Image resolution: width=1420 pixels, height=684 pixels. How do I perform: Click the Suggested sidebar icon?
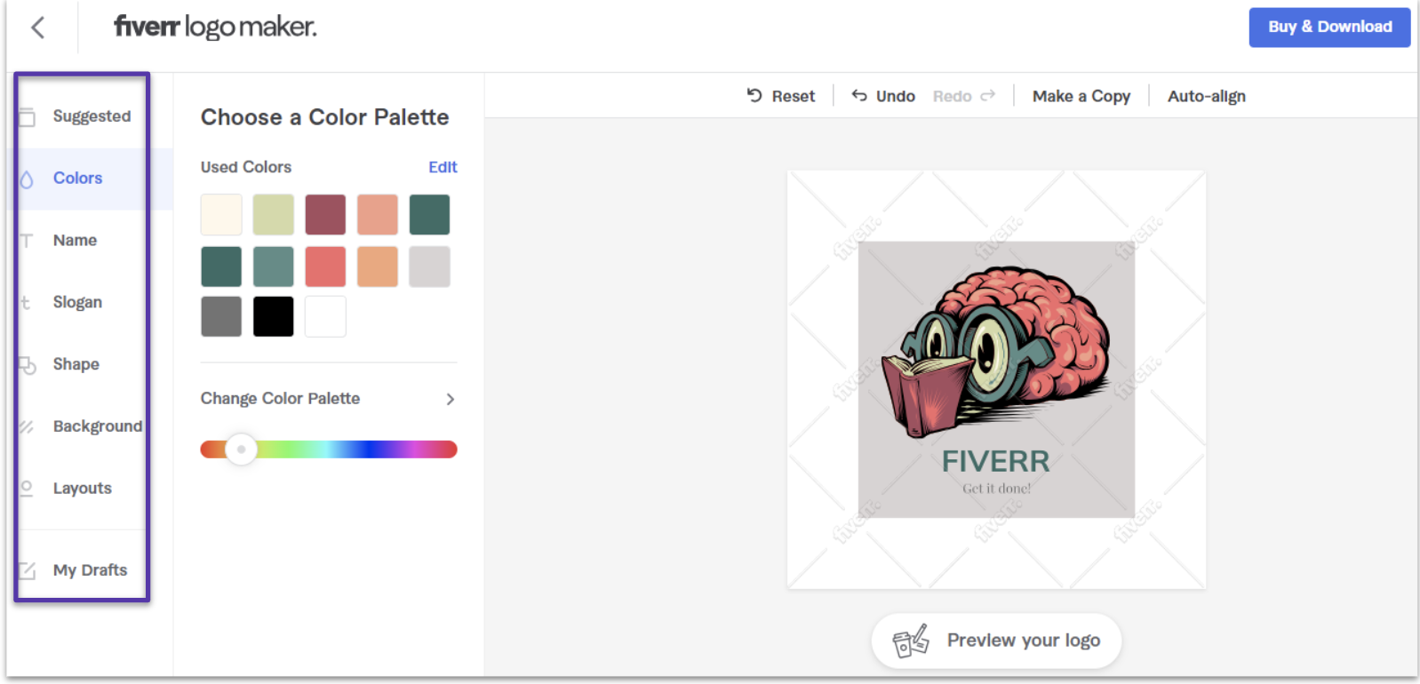click(27, 116)
